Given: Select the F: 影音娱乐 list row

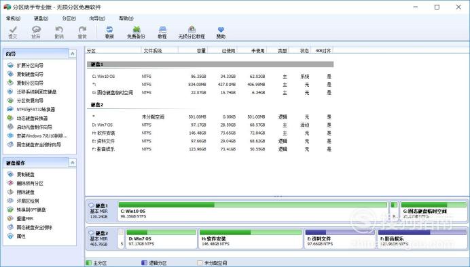Looking at the screenshot, I should (210, 149).
